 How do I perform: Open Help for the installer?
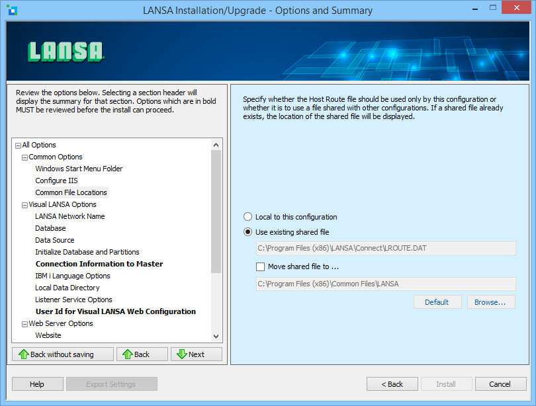[x=38, y=384]
